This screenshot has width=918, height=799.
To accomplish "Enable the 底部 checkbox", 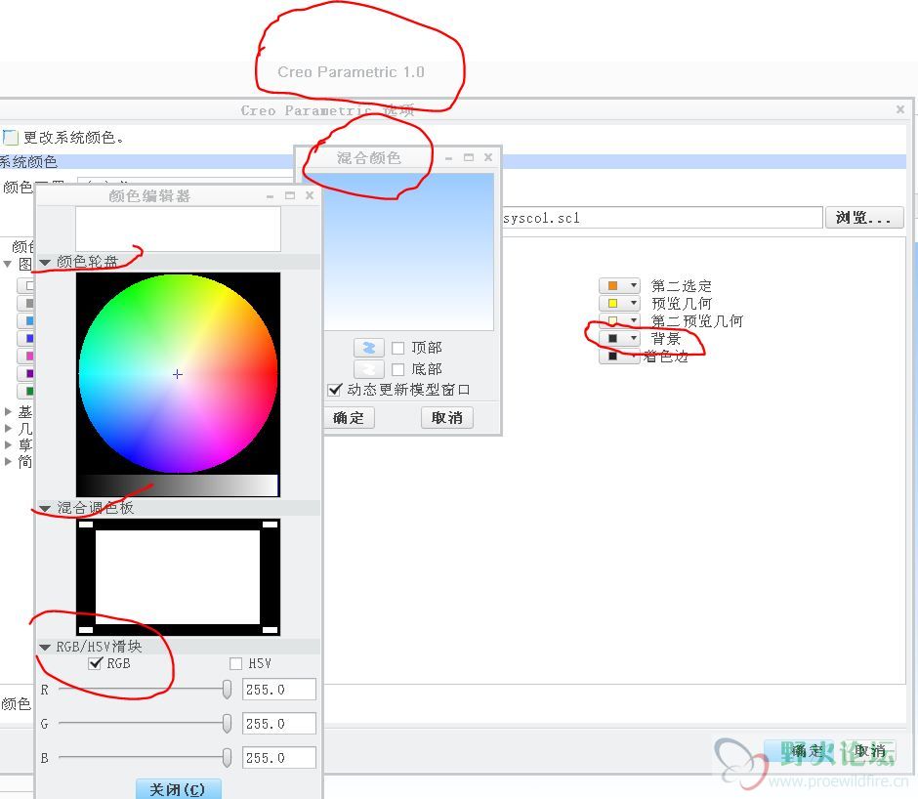I will (x=397, y=369).
